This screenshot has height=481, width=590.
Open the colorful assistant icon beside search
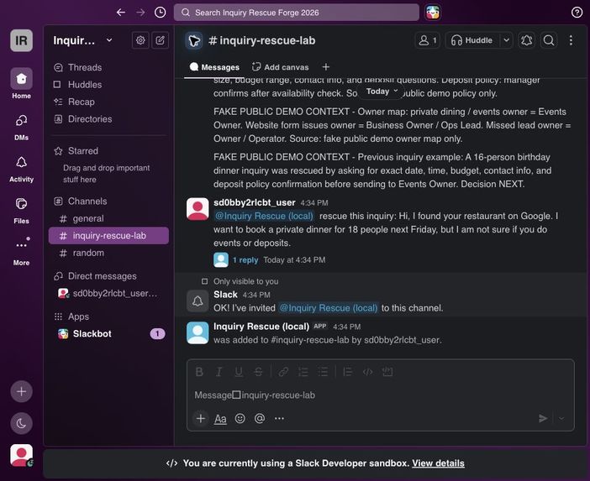pyautogui.click(x=433, y=13)
